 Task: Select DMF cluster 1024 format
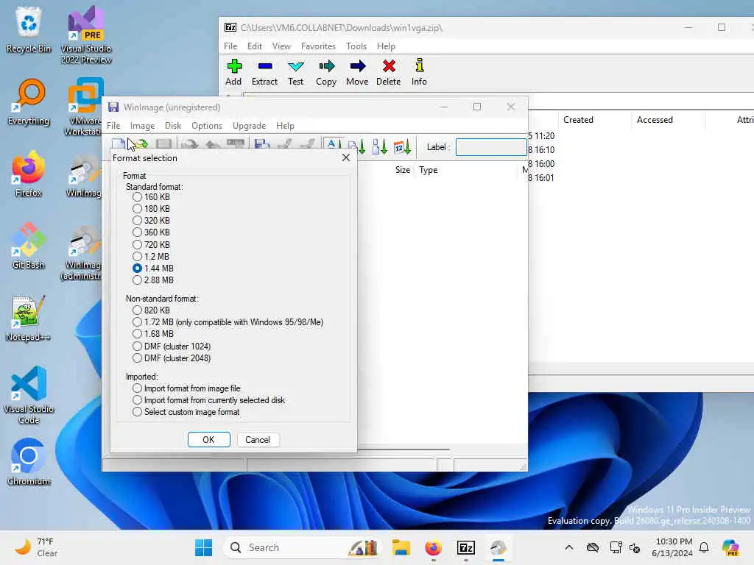click(172, 346)
